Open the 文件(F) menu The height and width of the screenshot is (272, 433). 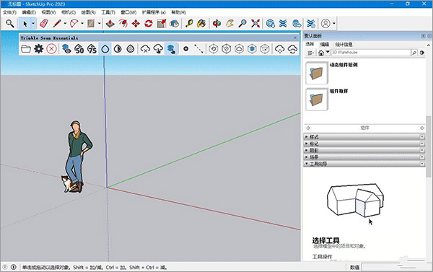(9, 12)
